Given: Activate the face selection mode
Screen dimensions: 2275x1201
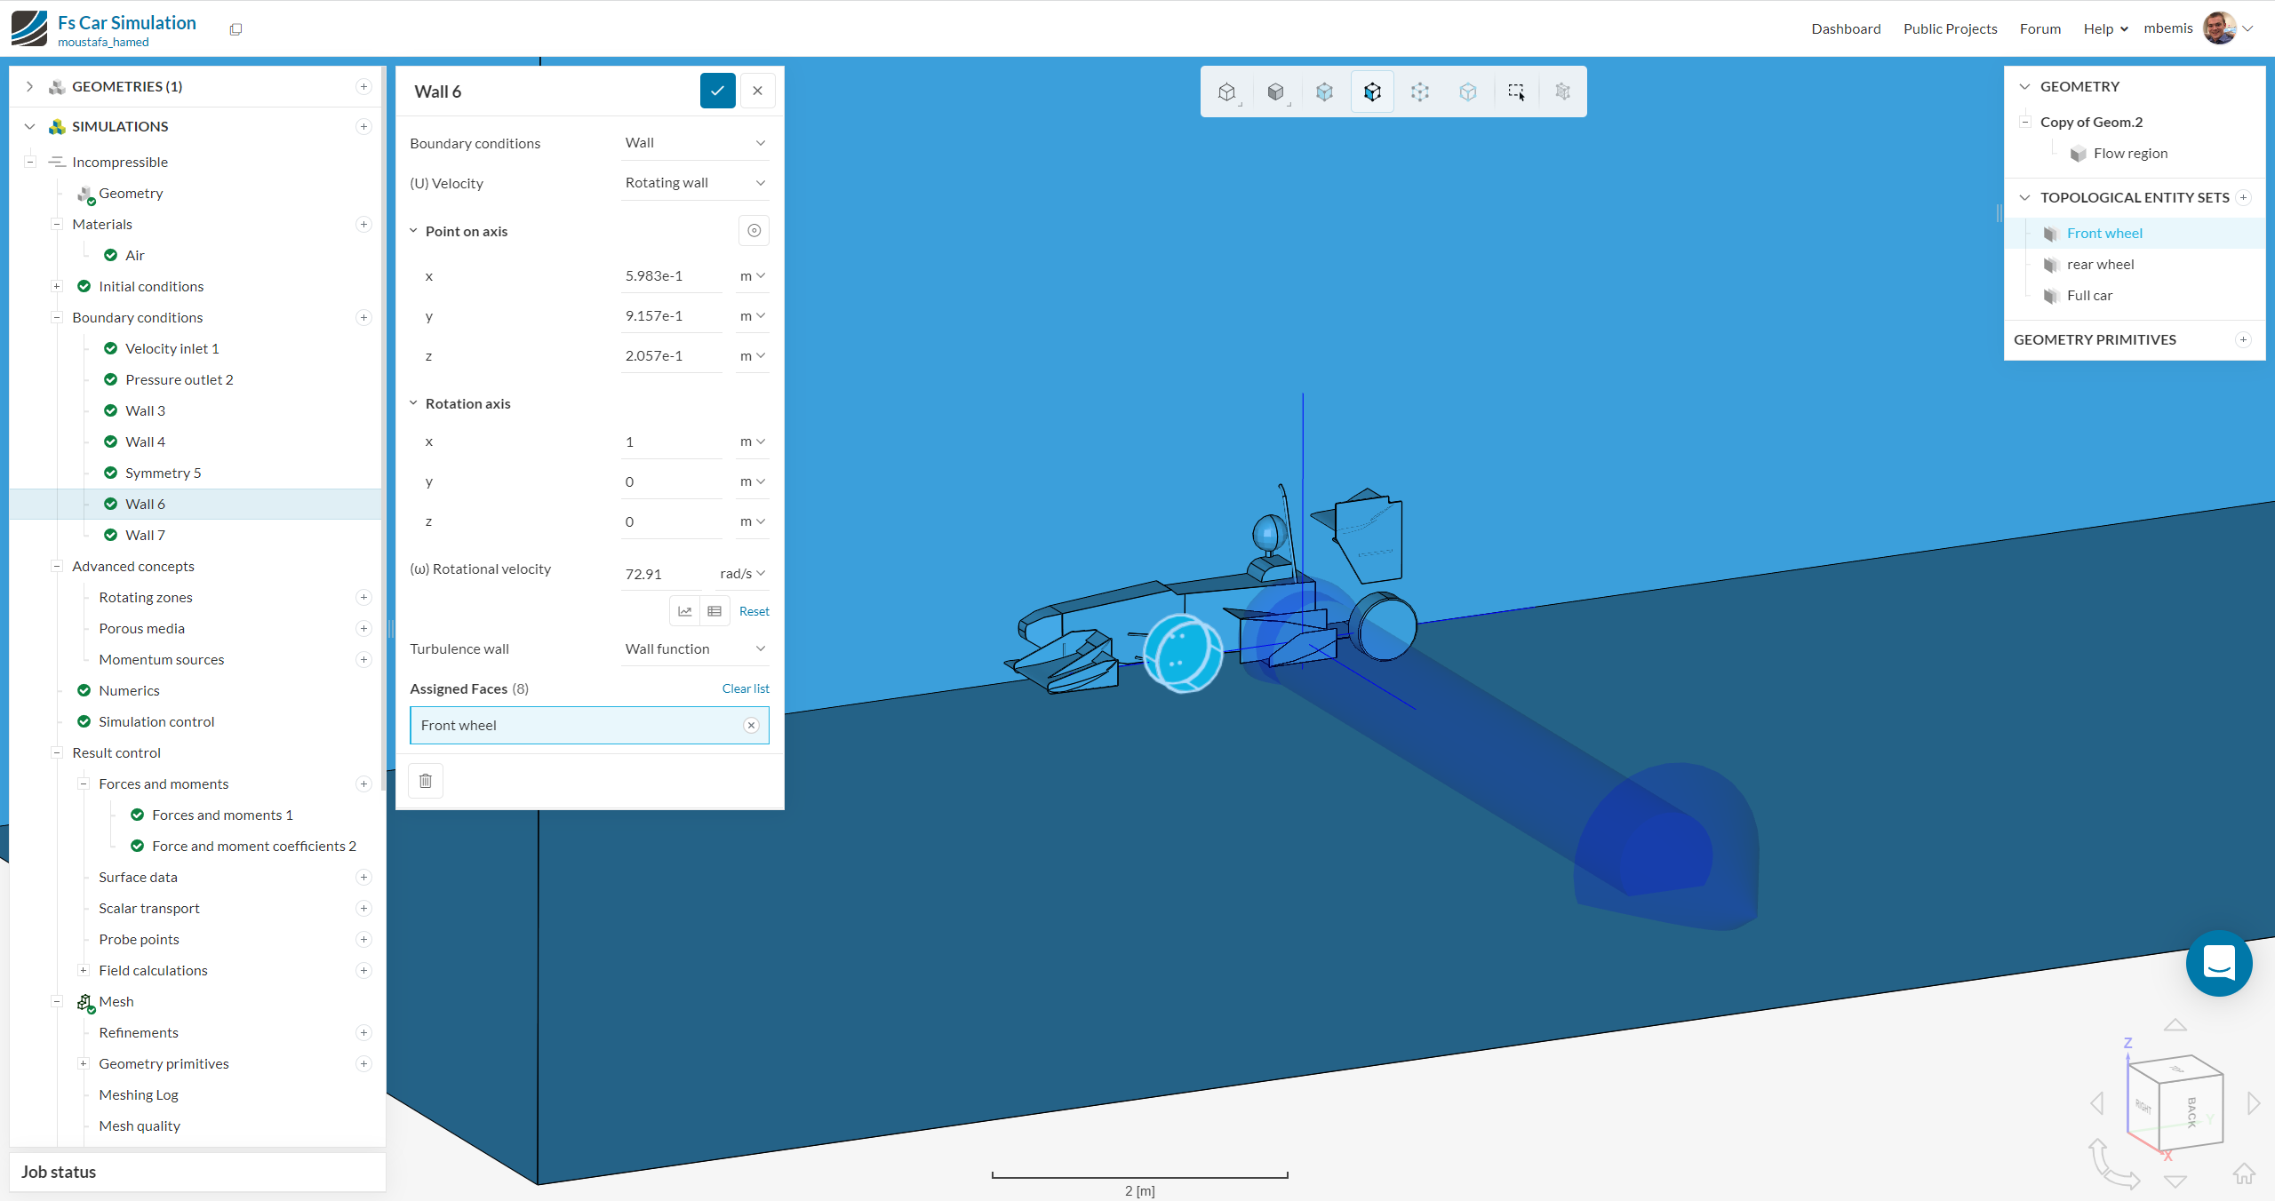Looking at the screenshot, I should tap(1372, 91).
